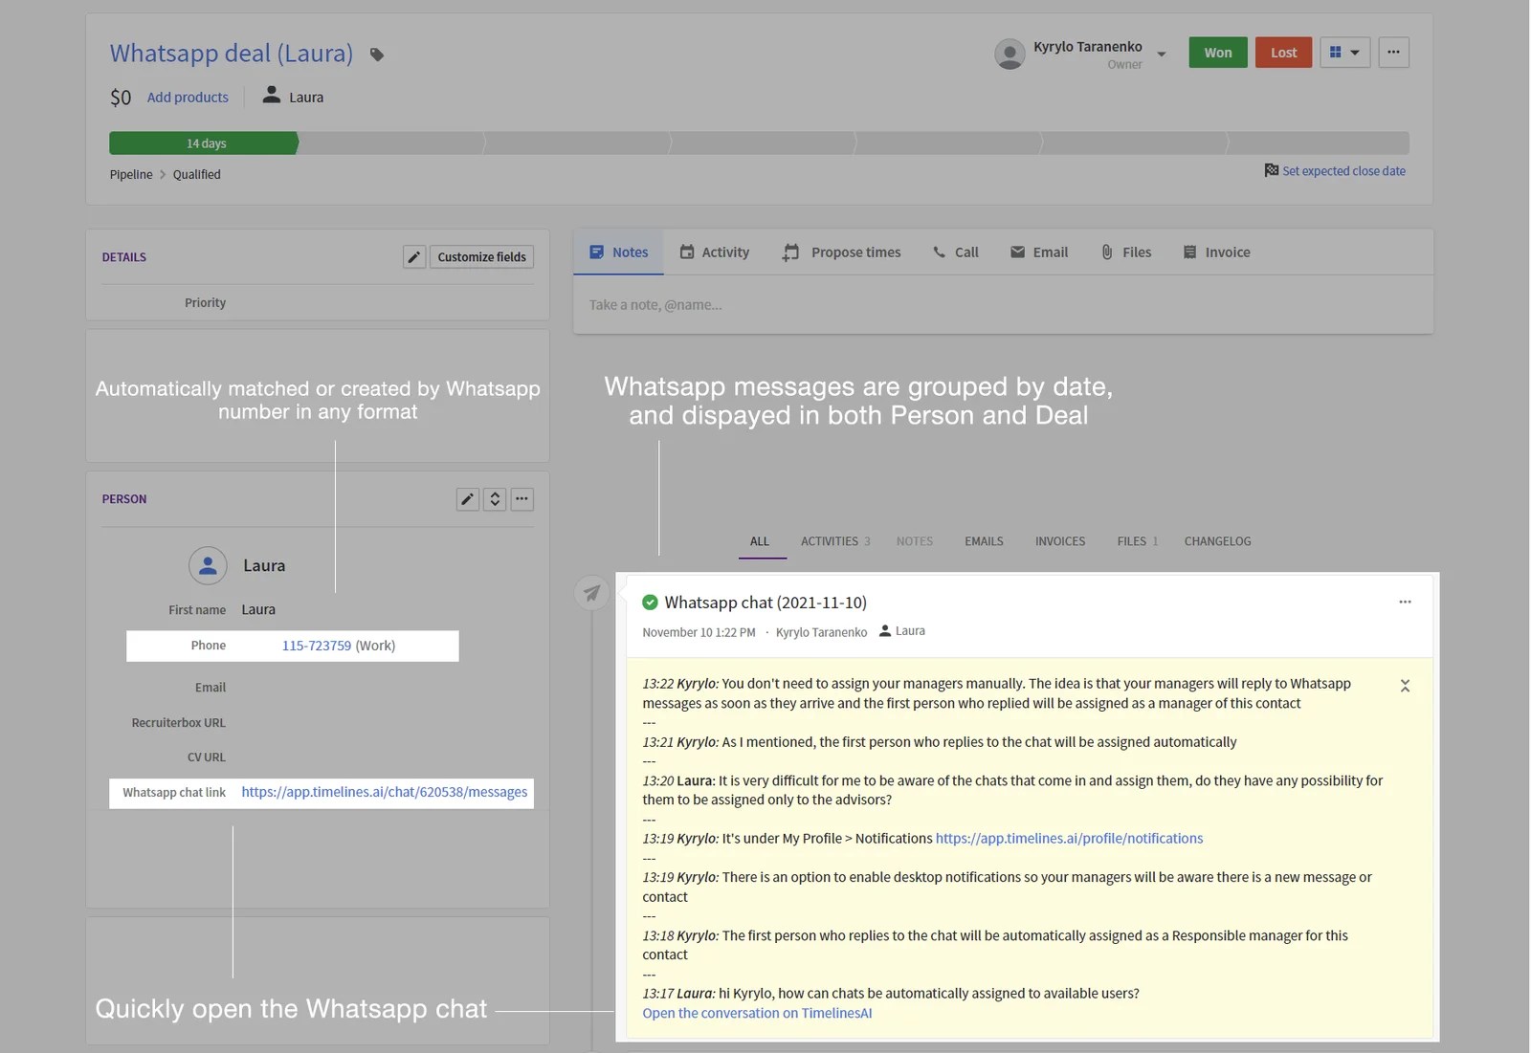Click the phone number 115-723759

point(317,646)
